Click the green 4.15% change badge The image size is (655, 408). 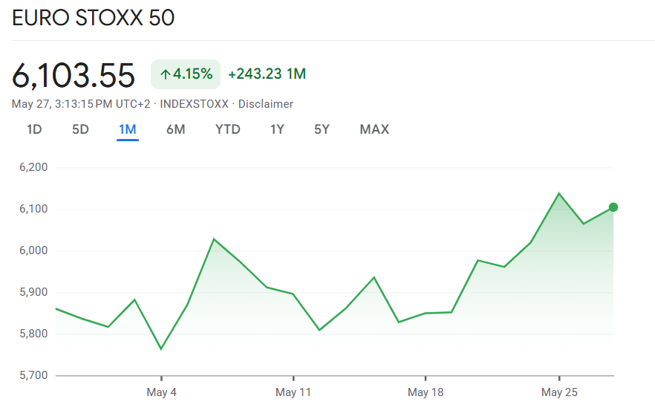(186, 74)
